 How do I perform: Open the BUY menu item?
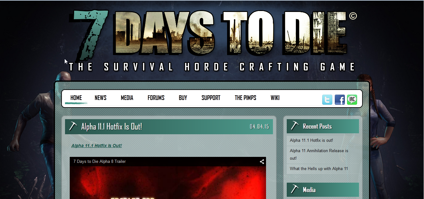click(183, 98)
